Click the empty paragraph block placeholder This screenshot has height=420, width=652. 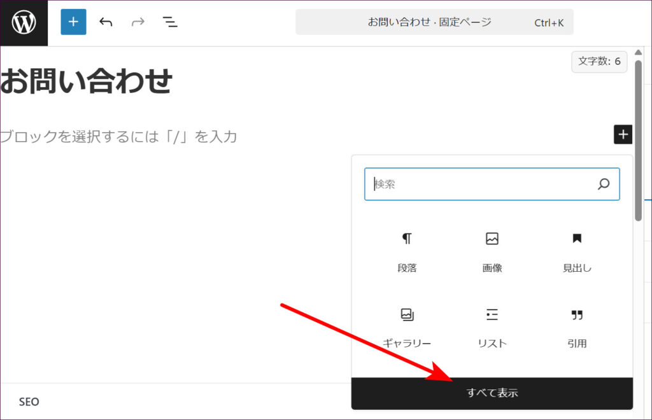coord(118,137)
